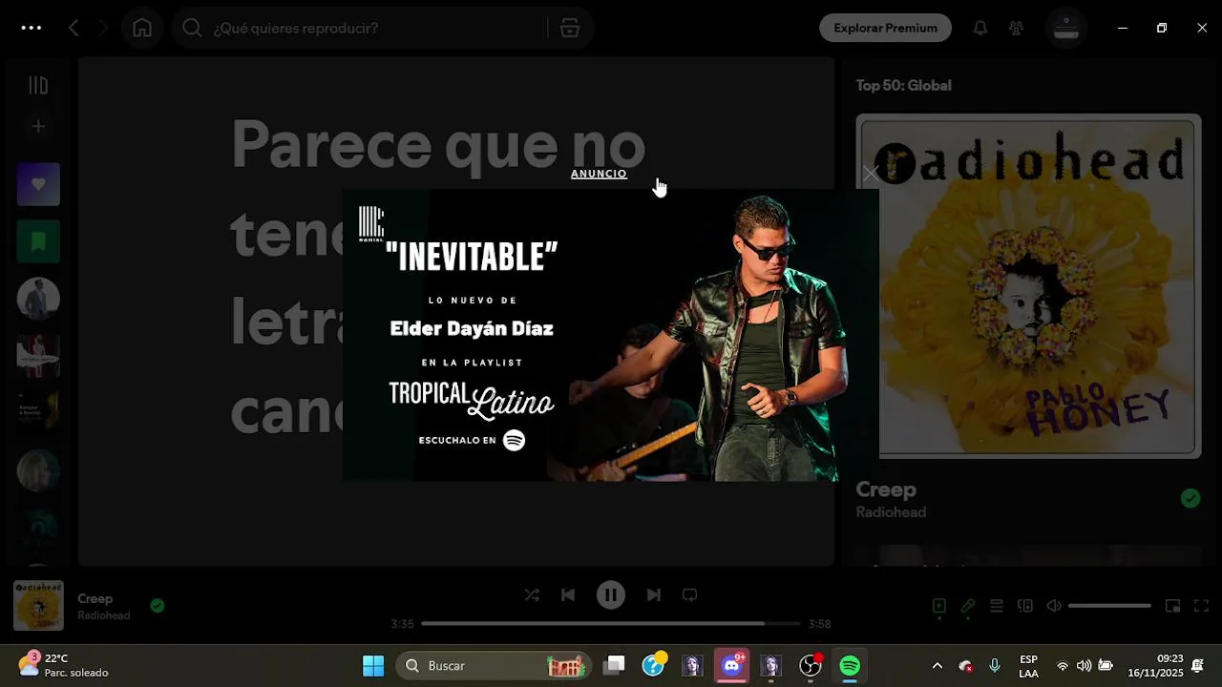Toggle saved check next to Creep in player bar

(x=158, y=605)
